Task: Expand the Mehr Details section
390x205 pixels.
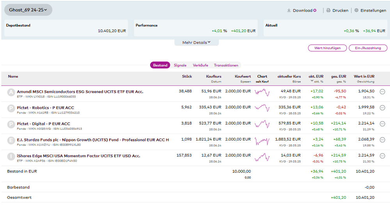Action: [x=196, y=42]
